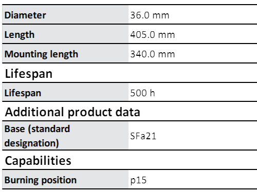Click the 500 h lifespan value
The height and width of the screenshot is (192, 257).
click(142, 93)
